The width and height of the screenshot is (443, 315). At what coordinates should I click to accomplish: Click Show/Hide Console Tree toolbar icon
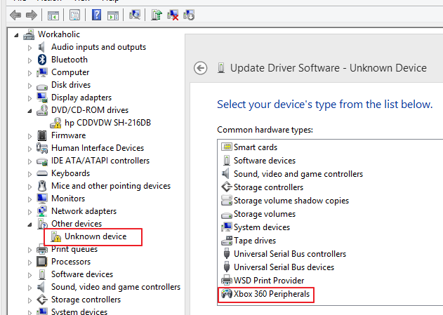pos(53,15)
